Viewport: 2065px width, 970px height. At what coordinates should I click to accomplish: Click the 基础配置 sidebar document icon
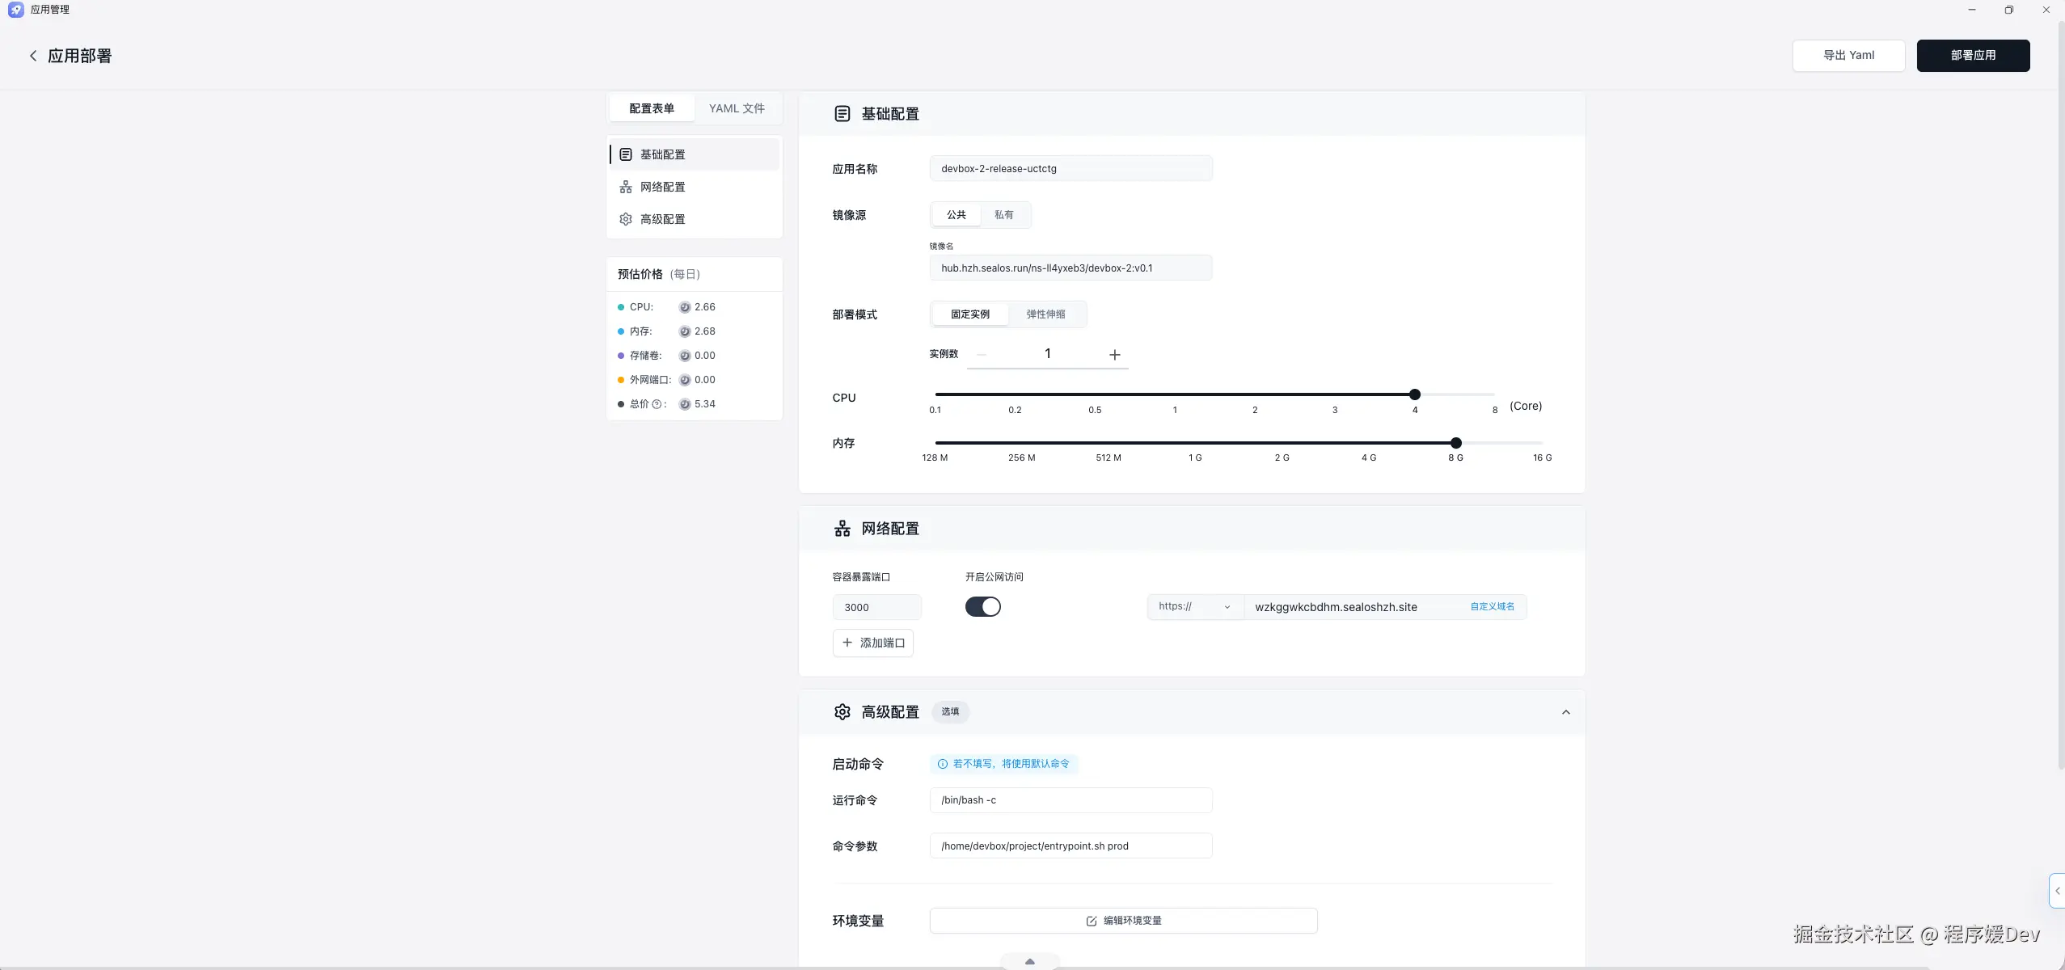626,154
